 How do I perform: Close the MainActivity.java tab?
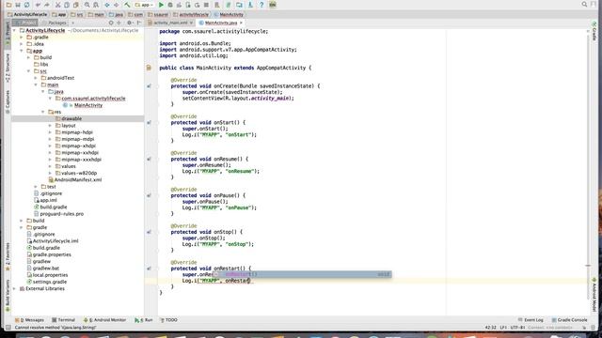point(241,23)
